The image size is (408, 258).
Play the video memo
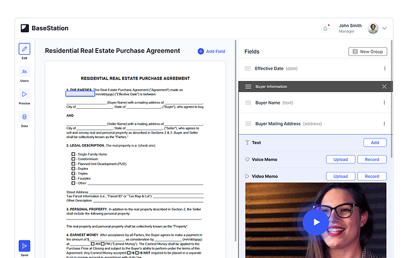(315, 222)
